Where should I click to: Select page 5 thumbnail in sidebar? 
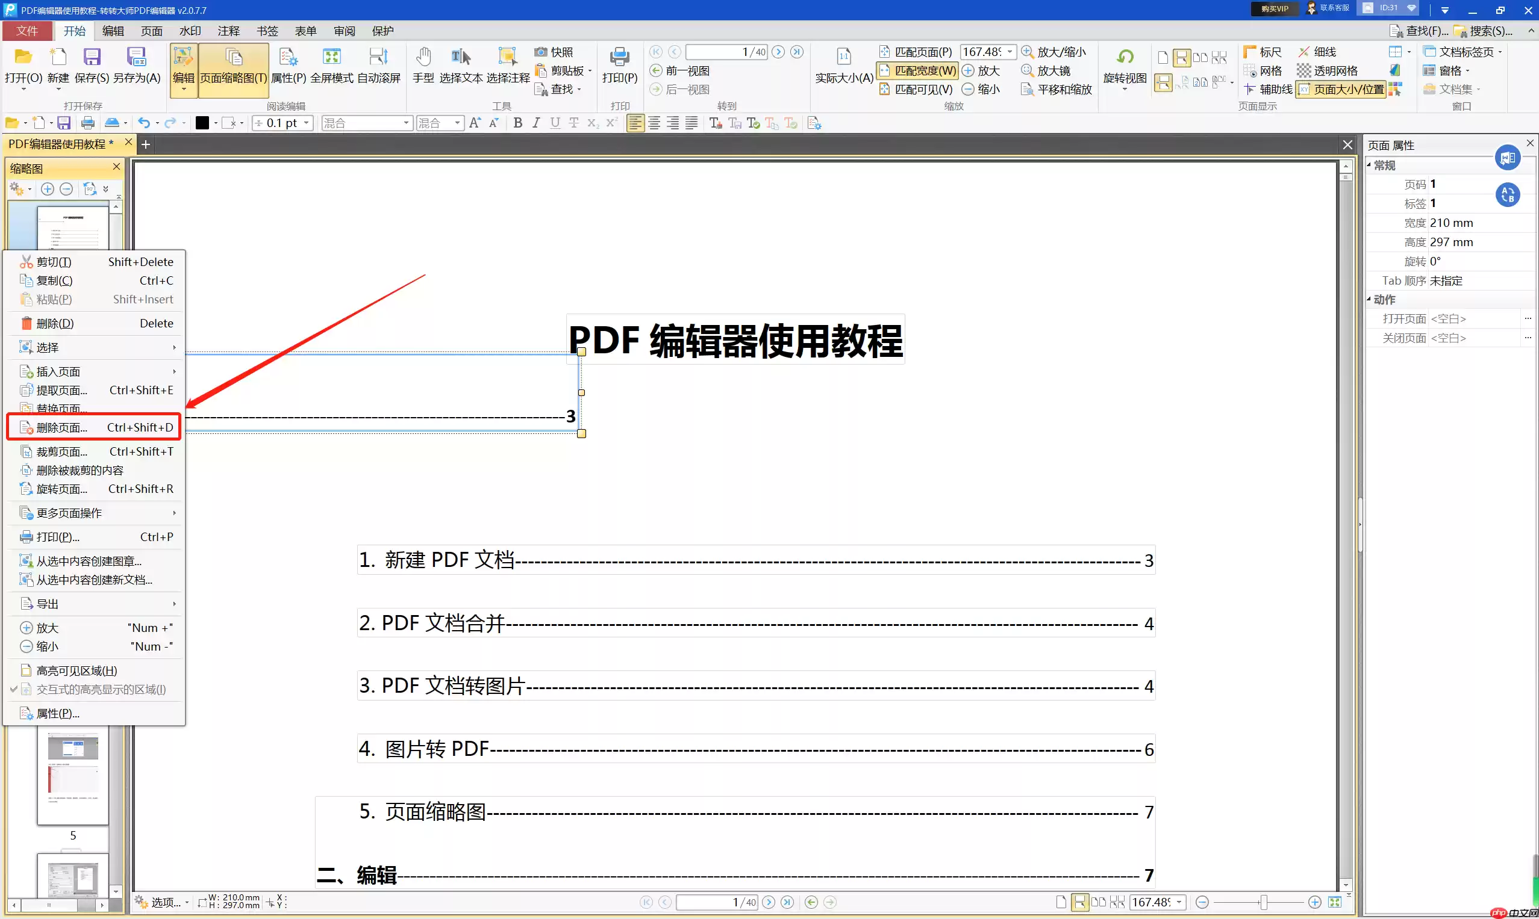pyautogui.click(x=72, y=777)
